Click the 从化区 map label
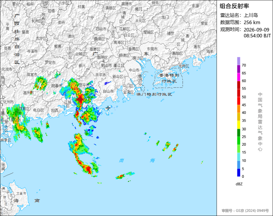This screenshot has width=273, height=216. [x=141, y=21]
